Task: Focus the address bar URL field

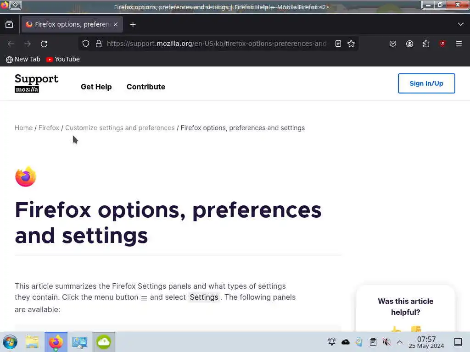Action: coord(217,44)
